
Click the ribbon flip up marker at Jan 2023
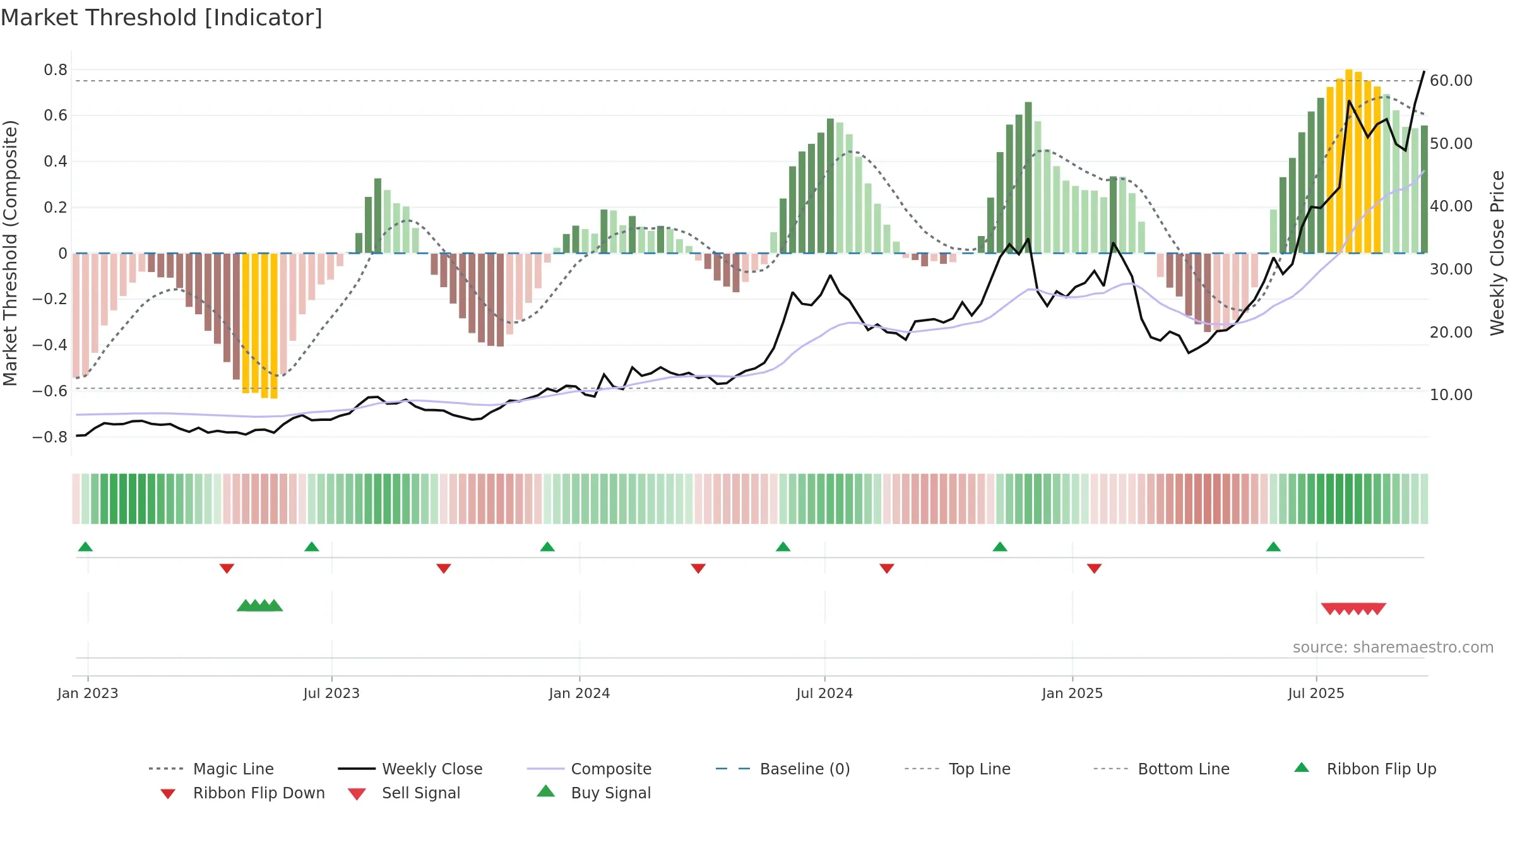(85, 547)
